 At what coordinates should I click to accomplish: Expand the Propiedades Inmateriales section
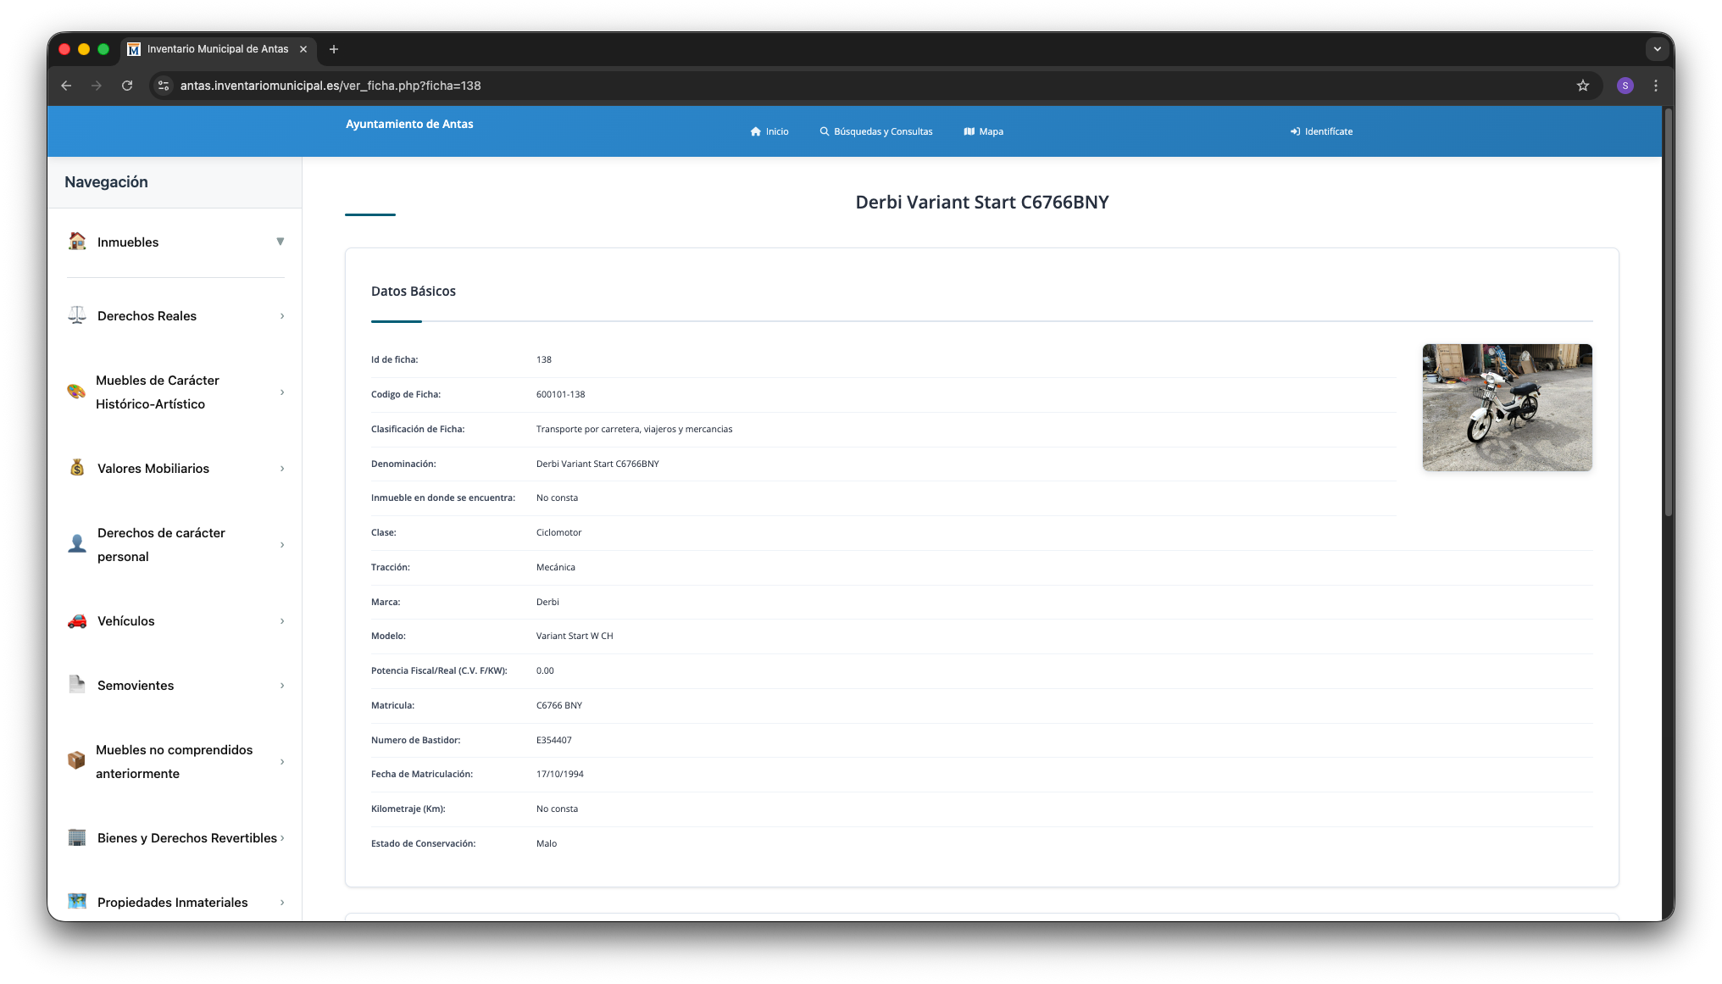[x=281, y=902]
